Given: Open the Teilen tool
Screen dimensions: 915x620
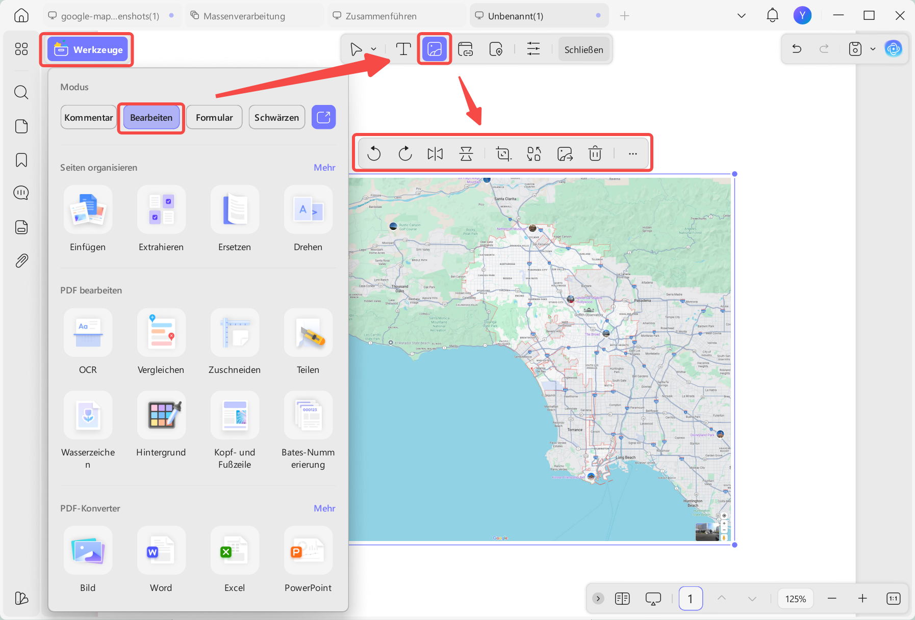Looking at the screenshot, I should click(x=308, y=341).
